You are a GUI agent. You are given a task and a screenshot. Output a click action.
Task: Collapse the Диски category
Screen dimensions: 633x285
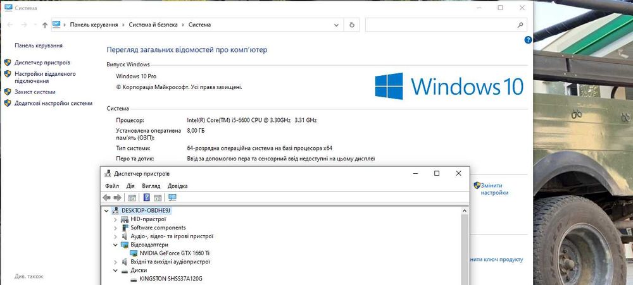(115, 270)
